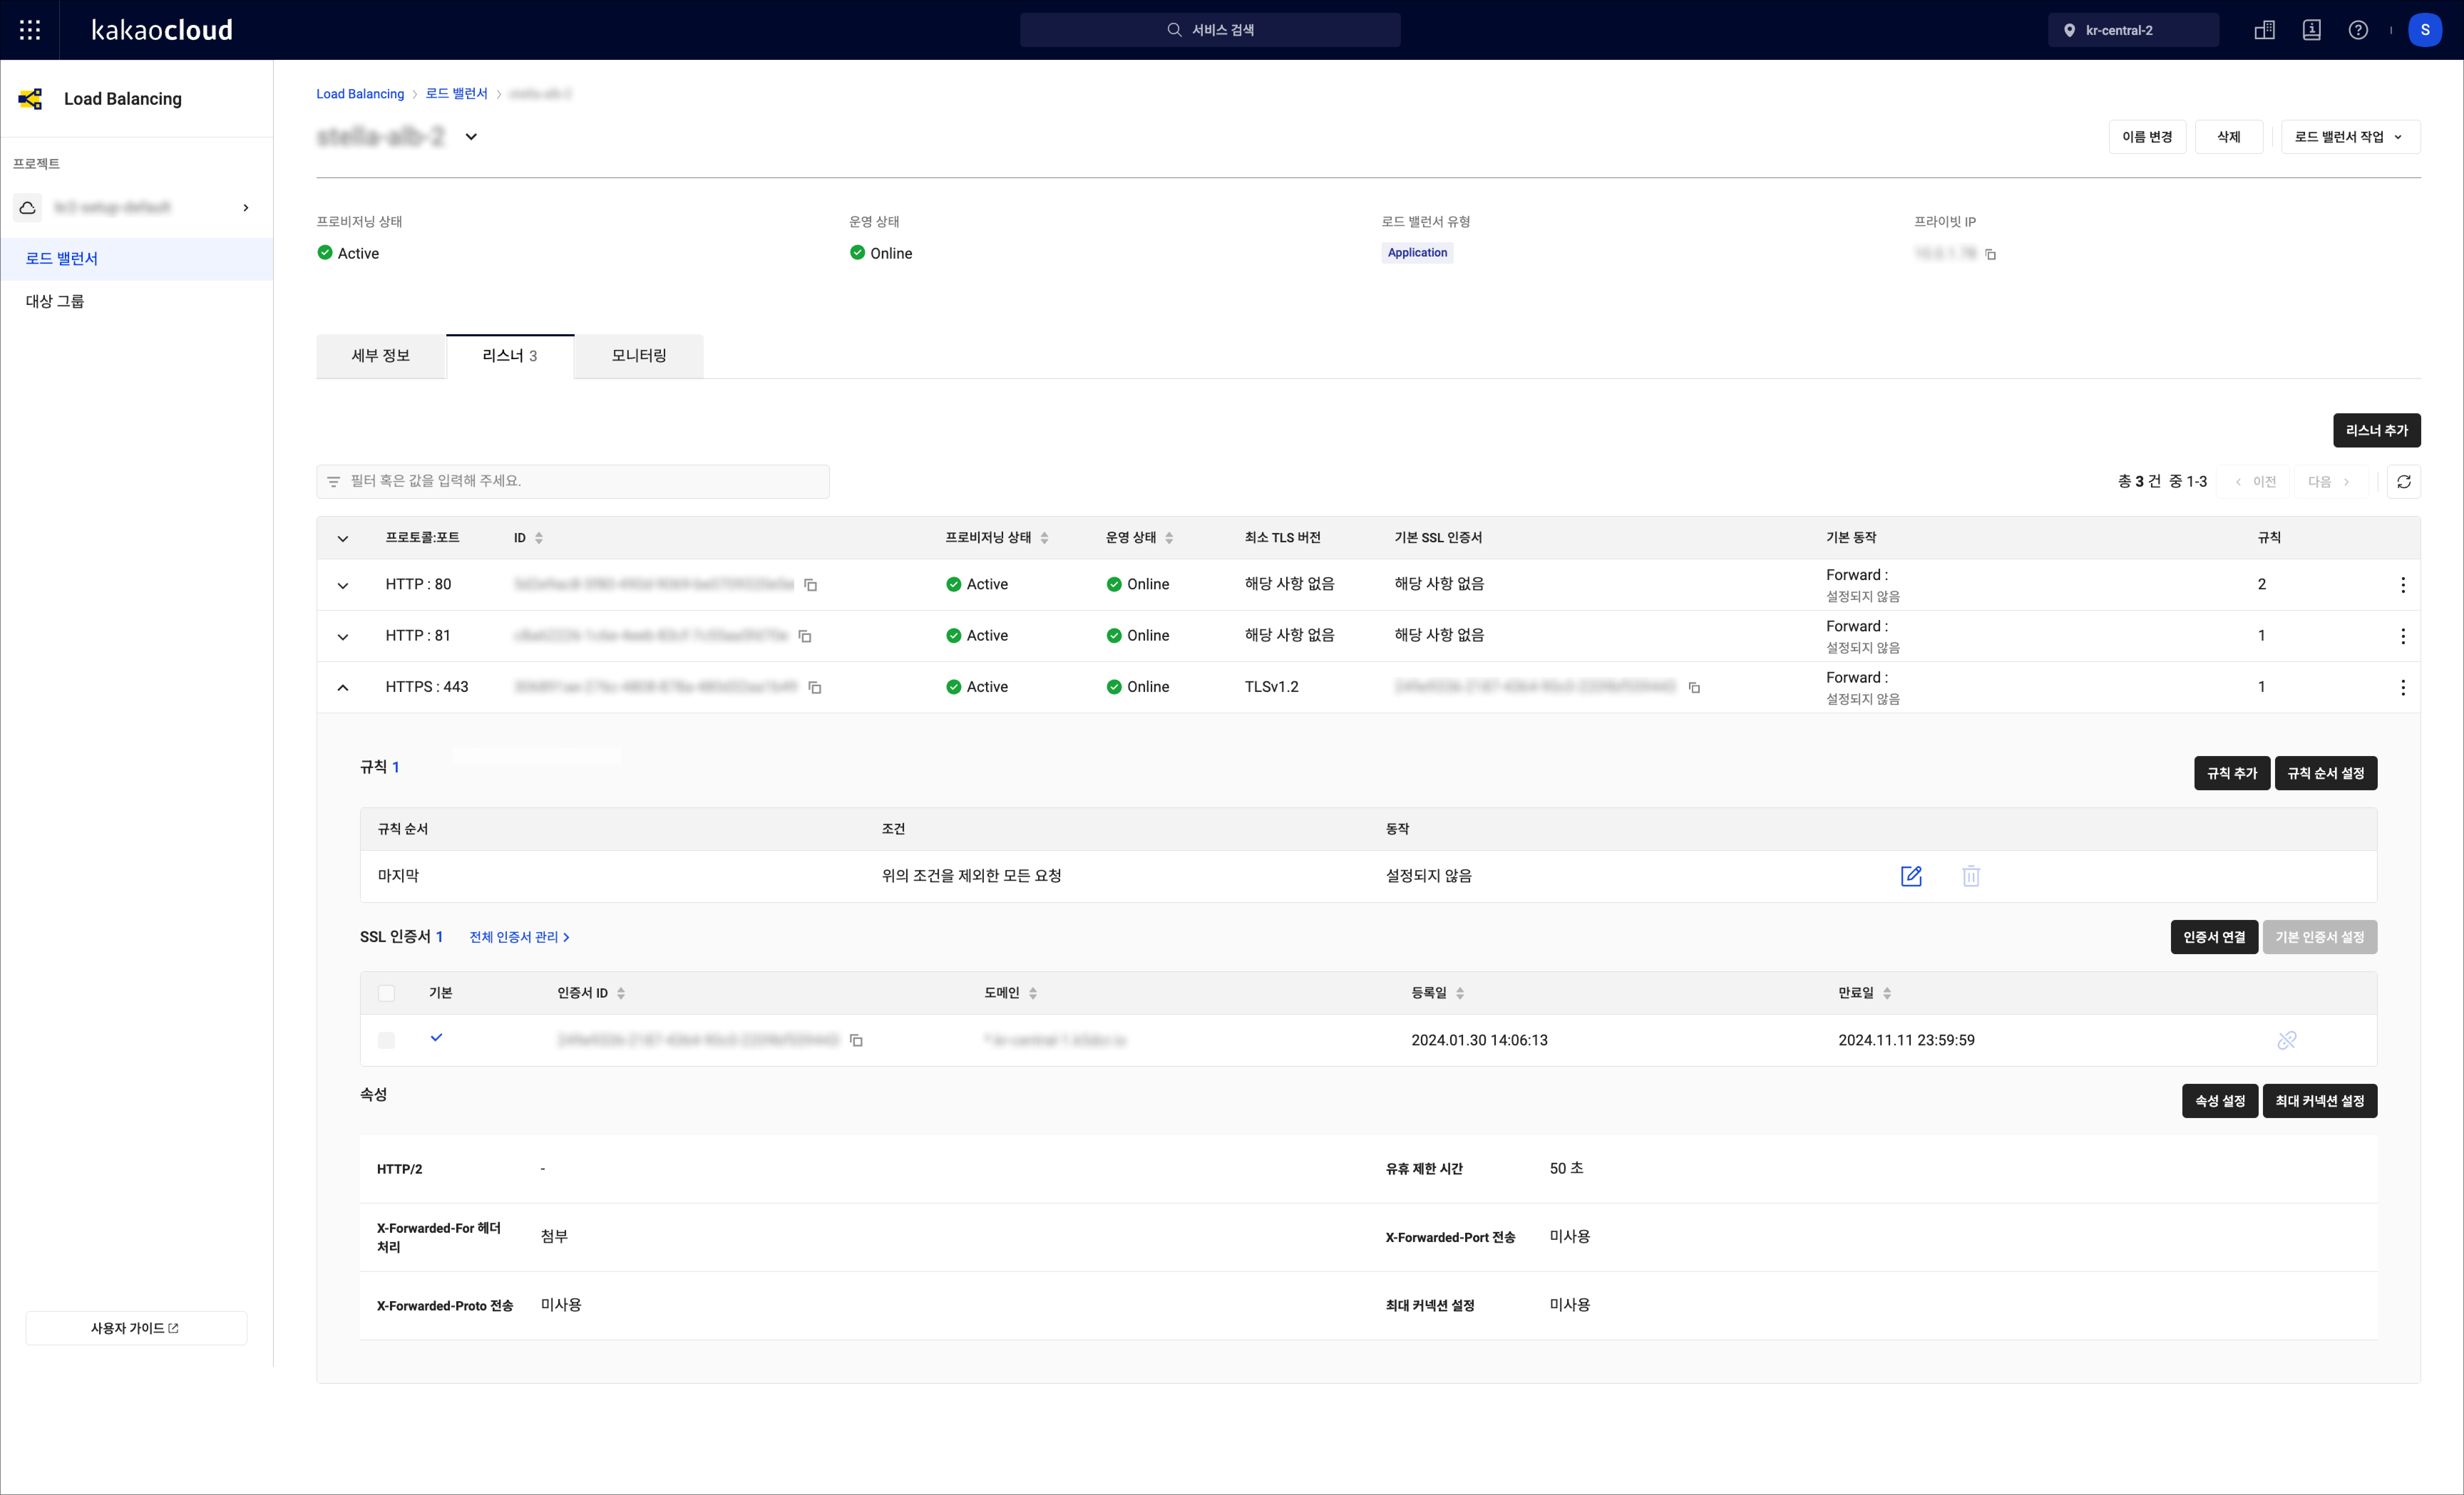
Task: Open more actions for HTTP : 80 listener
Action: click(2403, 586)
